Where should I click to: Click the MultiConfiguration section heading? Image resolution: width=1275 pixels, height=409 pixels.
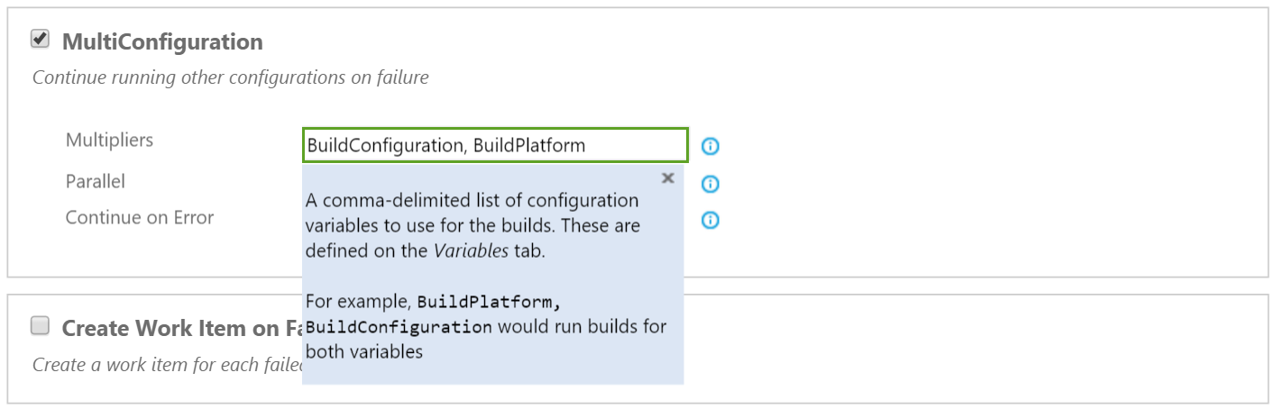(162, 41)
